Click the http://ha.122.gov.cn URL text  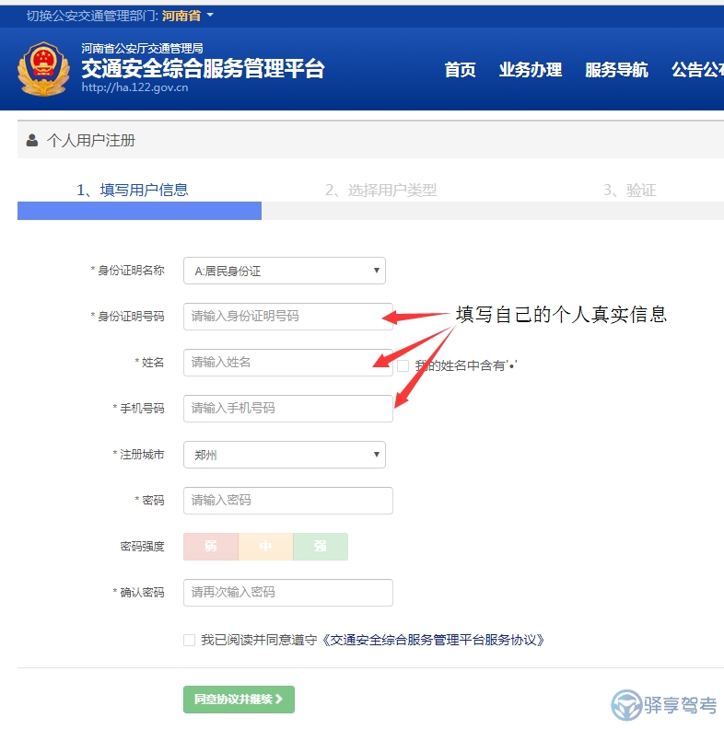pyautogui.click(x=134, y=87)
